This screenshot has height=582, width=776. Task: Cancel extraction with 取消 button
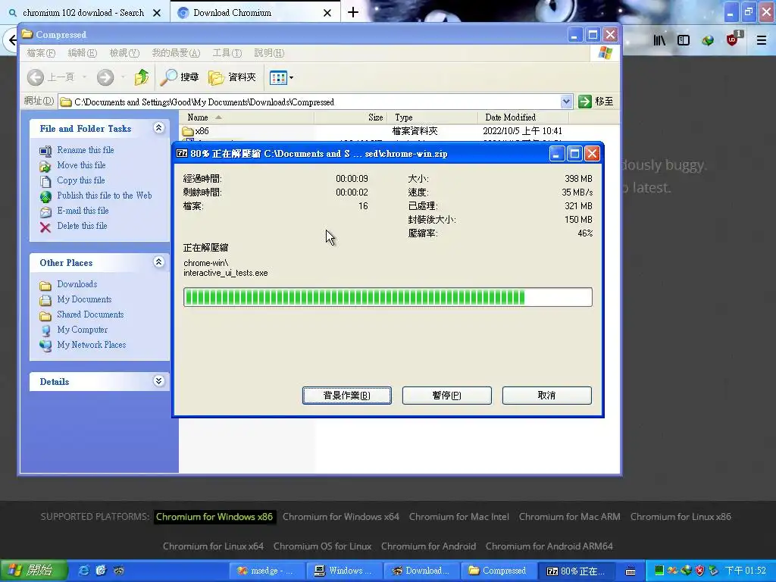[547, 396]
